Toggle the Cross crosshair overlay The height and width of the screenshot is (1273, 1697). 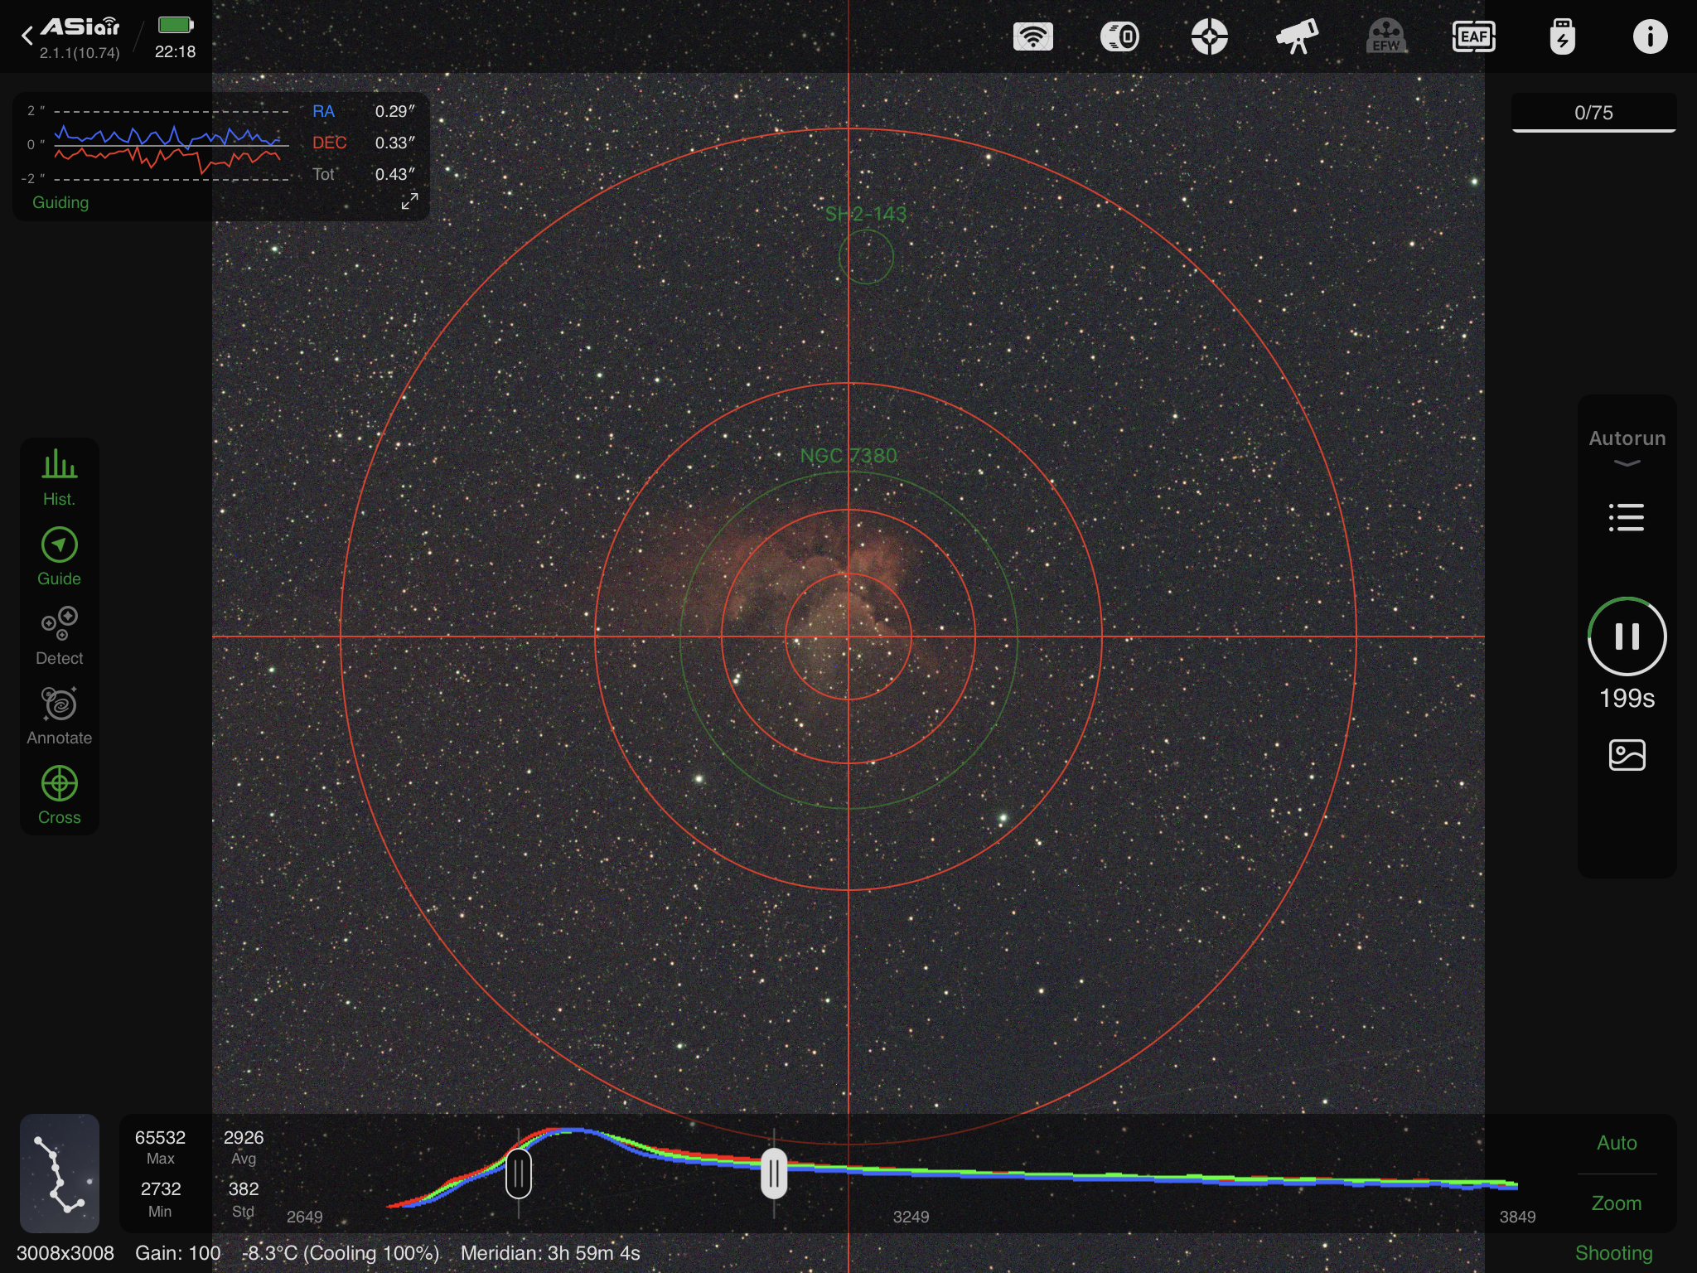tap(59, 794)
